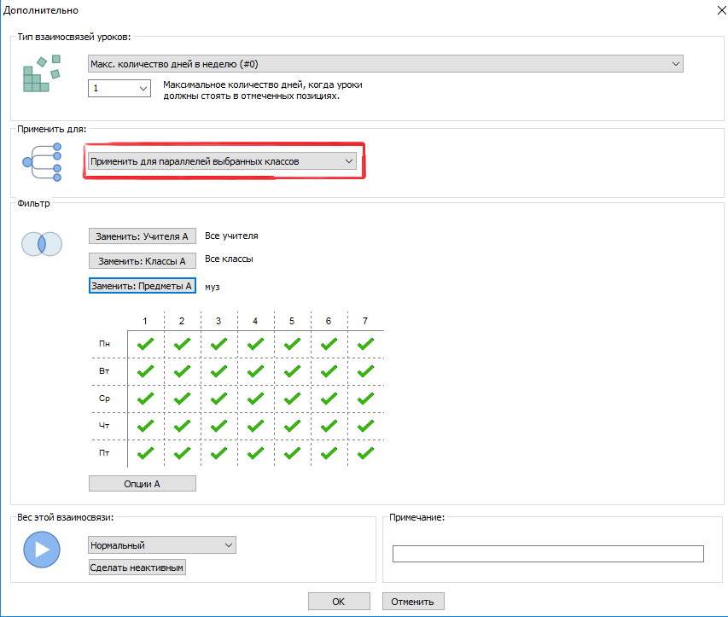Click the green blocks lesson relation icon
The width and height of the screenshot is (728, 617).
click(x=42, y=73)
